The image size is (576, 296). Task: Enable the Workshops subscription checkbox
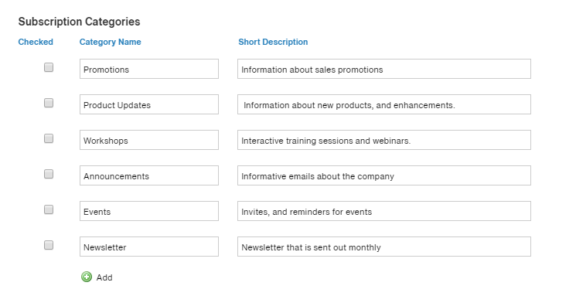click(49, 138)
